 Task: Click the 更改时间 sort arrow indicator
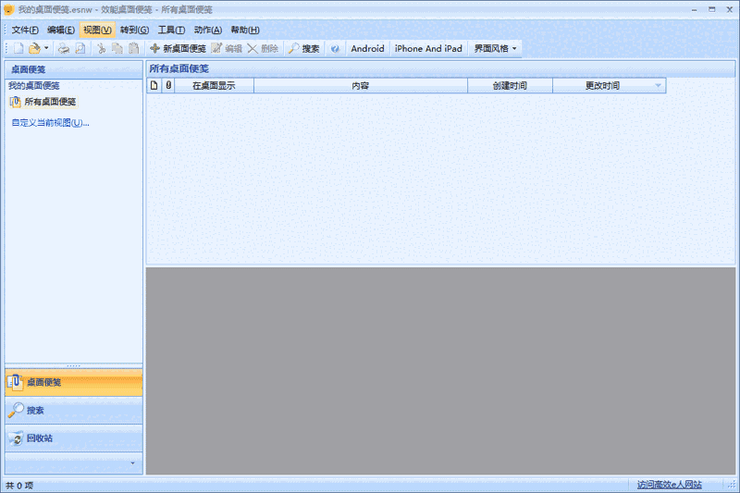658,85
